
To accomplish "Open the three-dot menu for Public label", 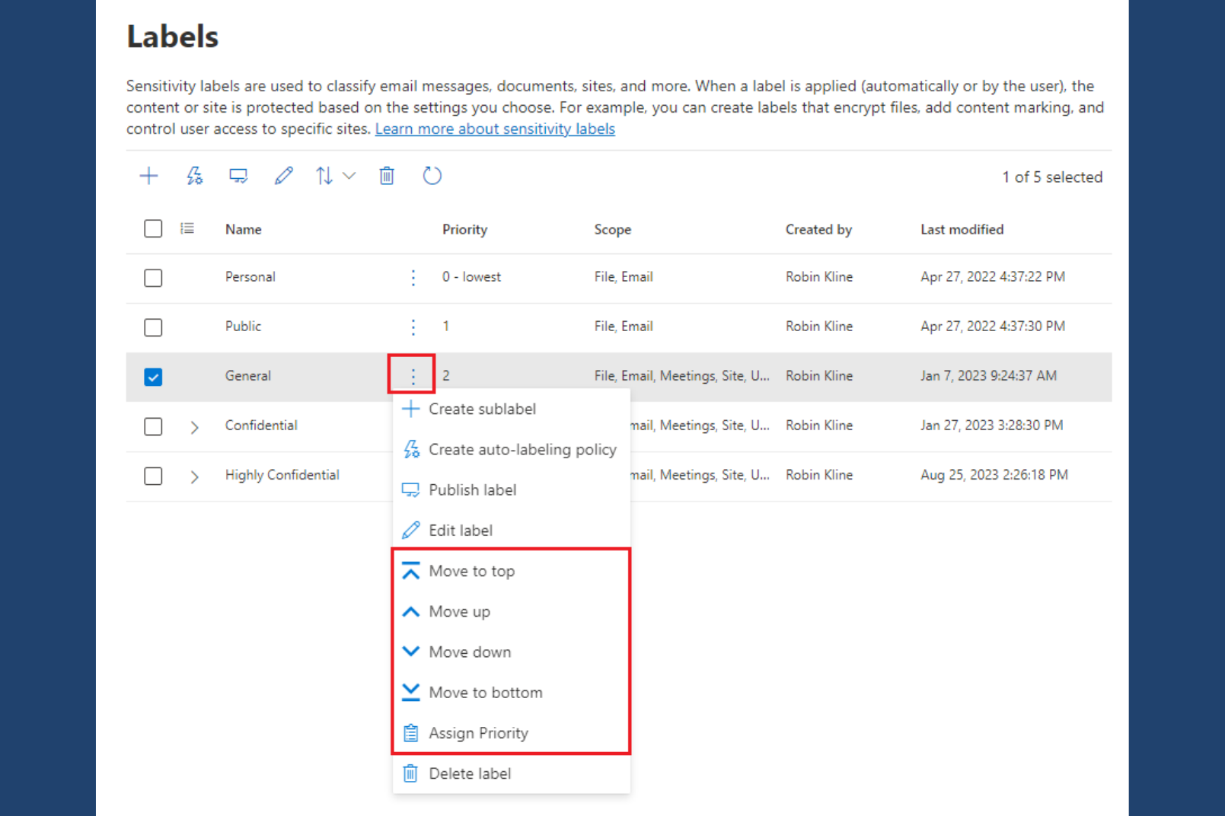I will 413,327.
